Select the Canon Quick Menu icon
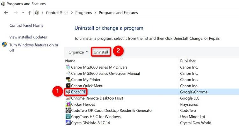 pyautogui.click(x=68, y=86)
